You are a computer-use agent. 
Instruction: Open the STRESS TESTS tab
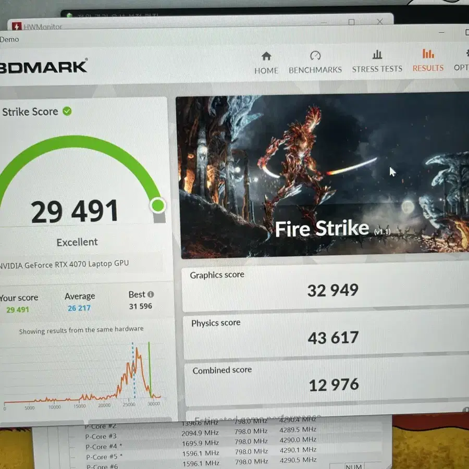point(377,61)
